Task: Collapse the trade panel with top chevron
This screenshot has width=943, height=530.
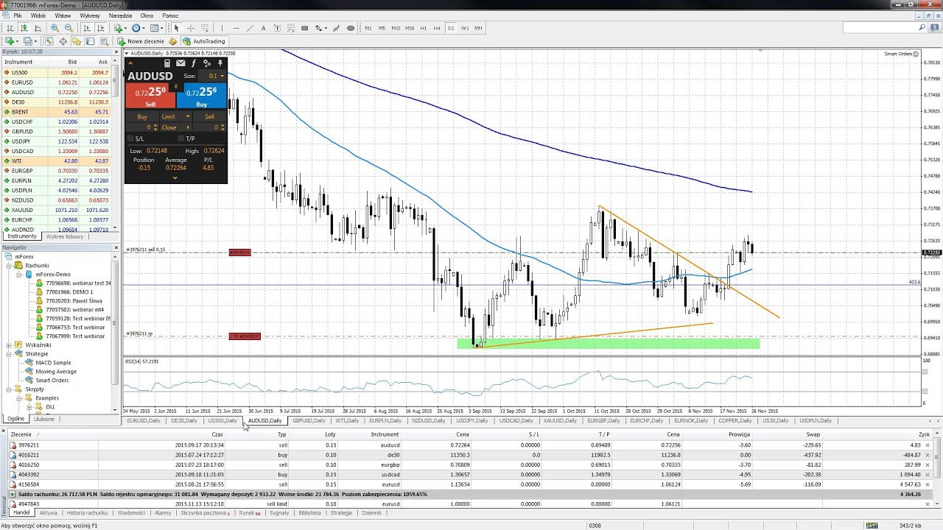Action: tap(130, 64)
